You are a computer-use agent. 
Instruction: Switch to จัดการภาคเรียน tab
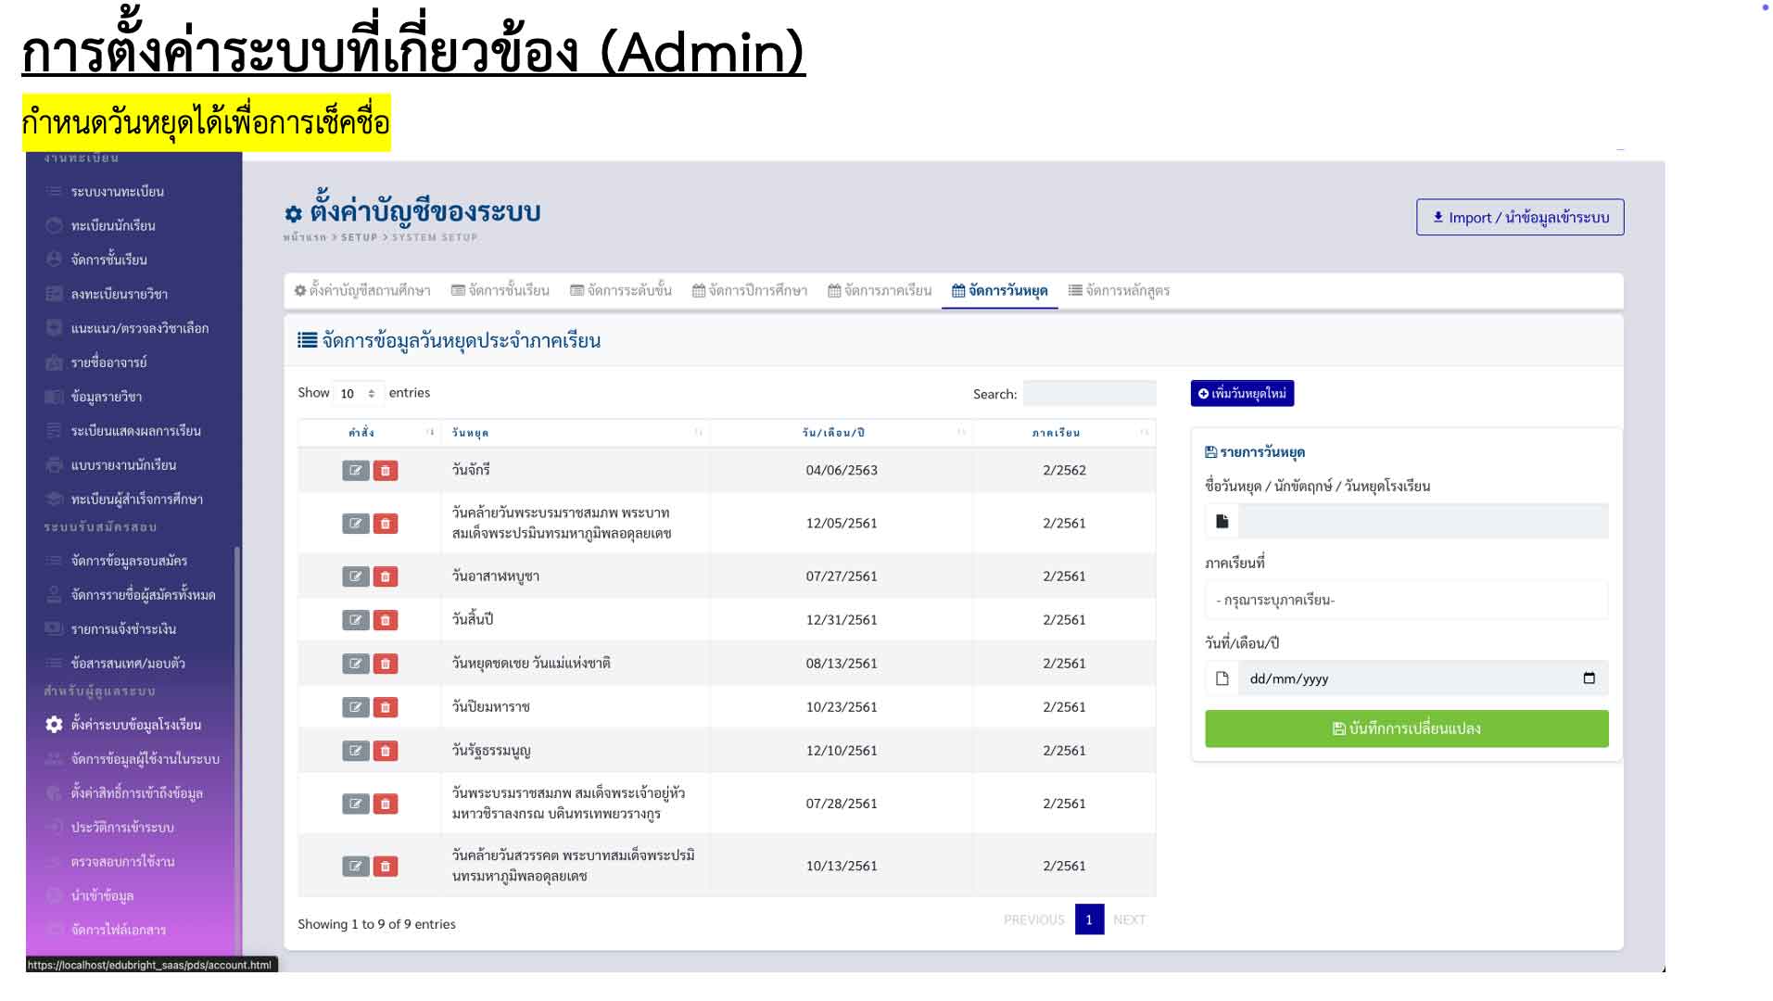coord(880,291)
